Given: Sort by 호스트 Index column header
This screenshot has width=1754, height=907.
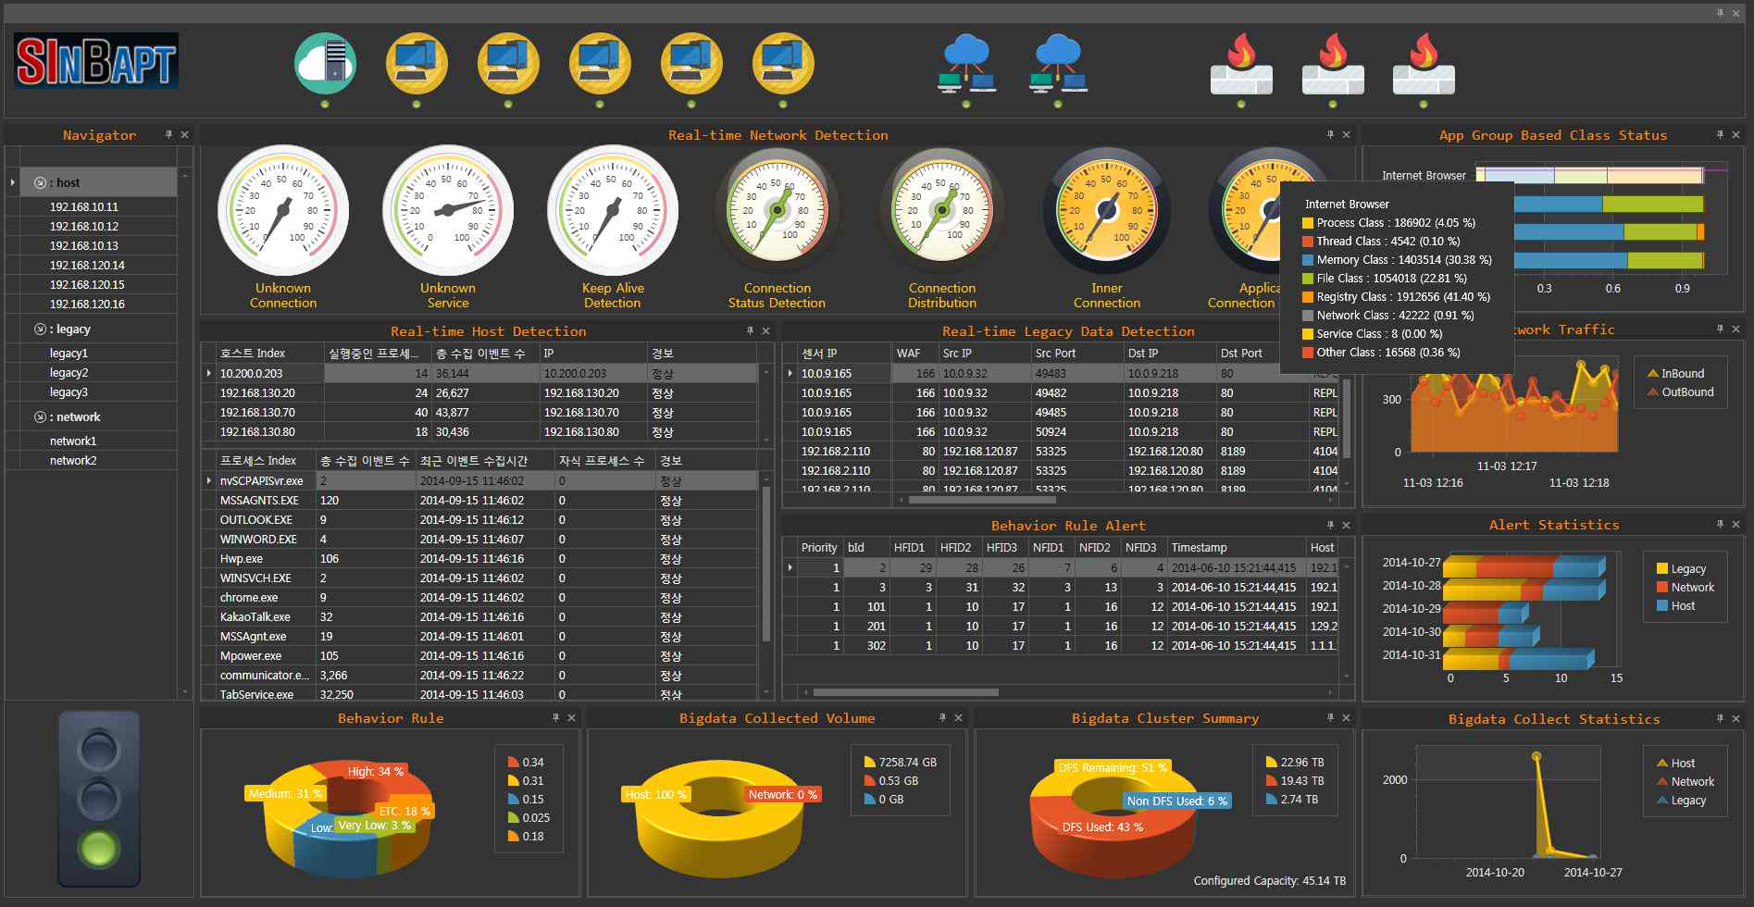Looking at the screenshot, I should point(269,353).
